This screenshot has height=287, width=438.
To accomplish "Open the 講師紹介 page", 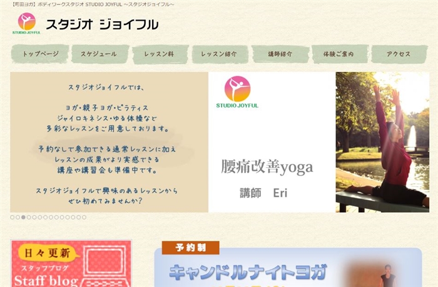I will [280, 54].
